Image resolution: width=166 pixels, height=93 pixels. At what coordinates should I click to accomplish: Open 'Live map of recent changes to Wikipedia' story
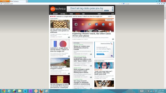tap(82, 82)
